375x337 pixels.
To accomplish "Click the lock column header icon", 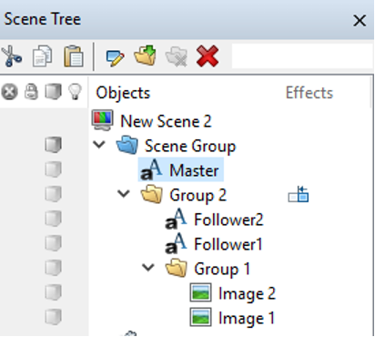I will [31, 91].
